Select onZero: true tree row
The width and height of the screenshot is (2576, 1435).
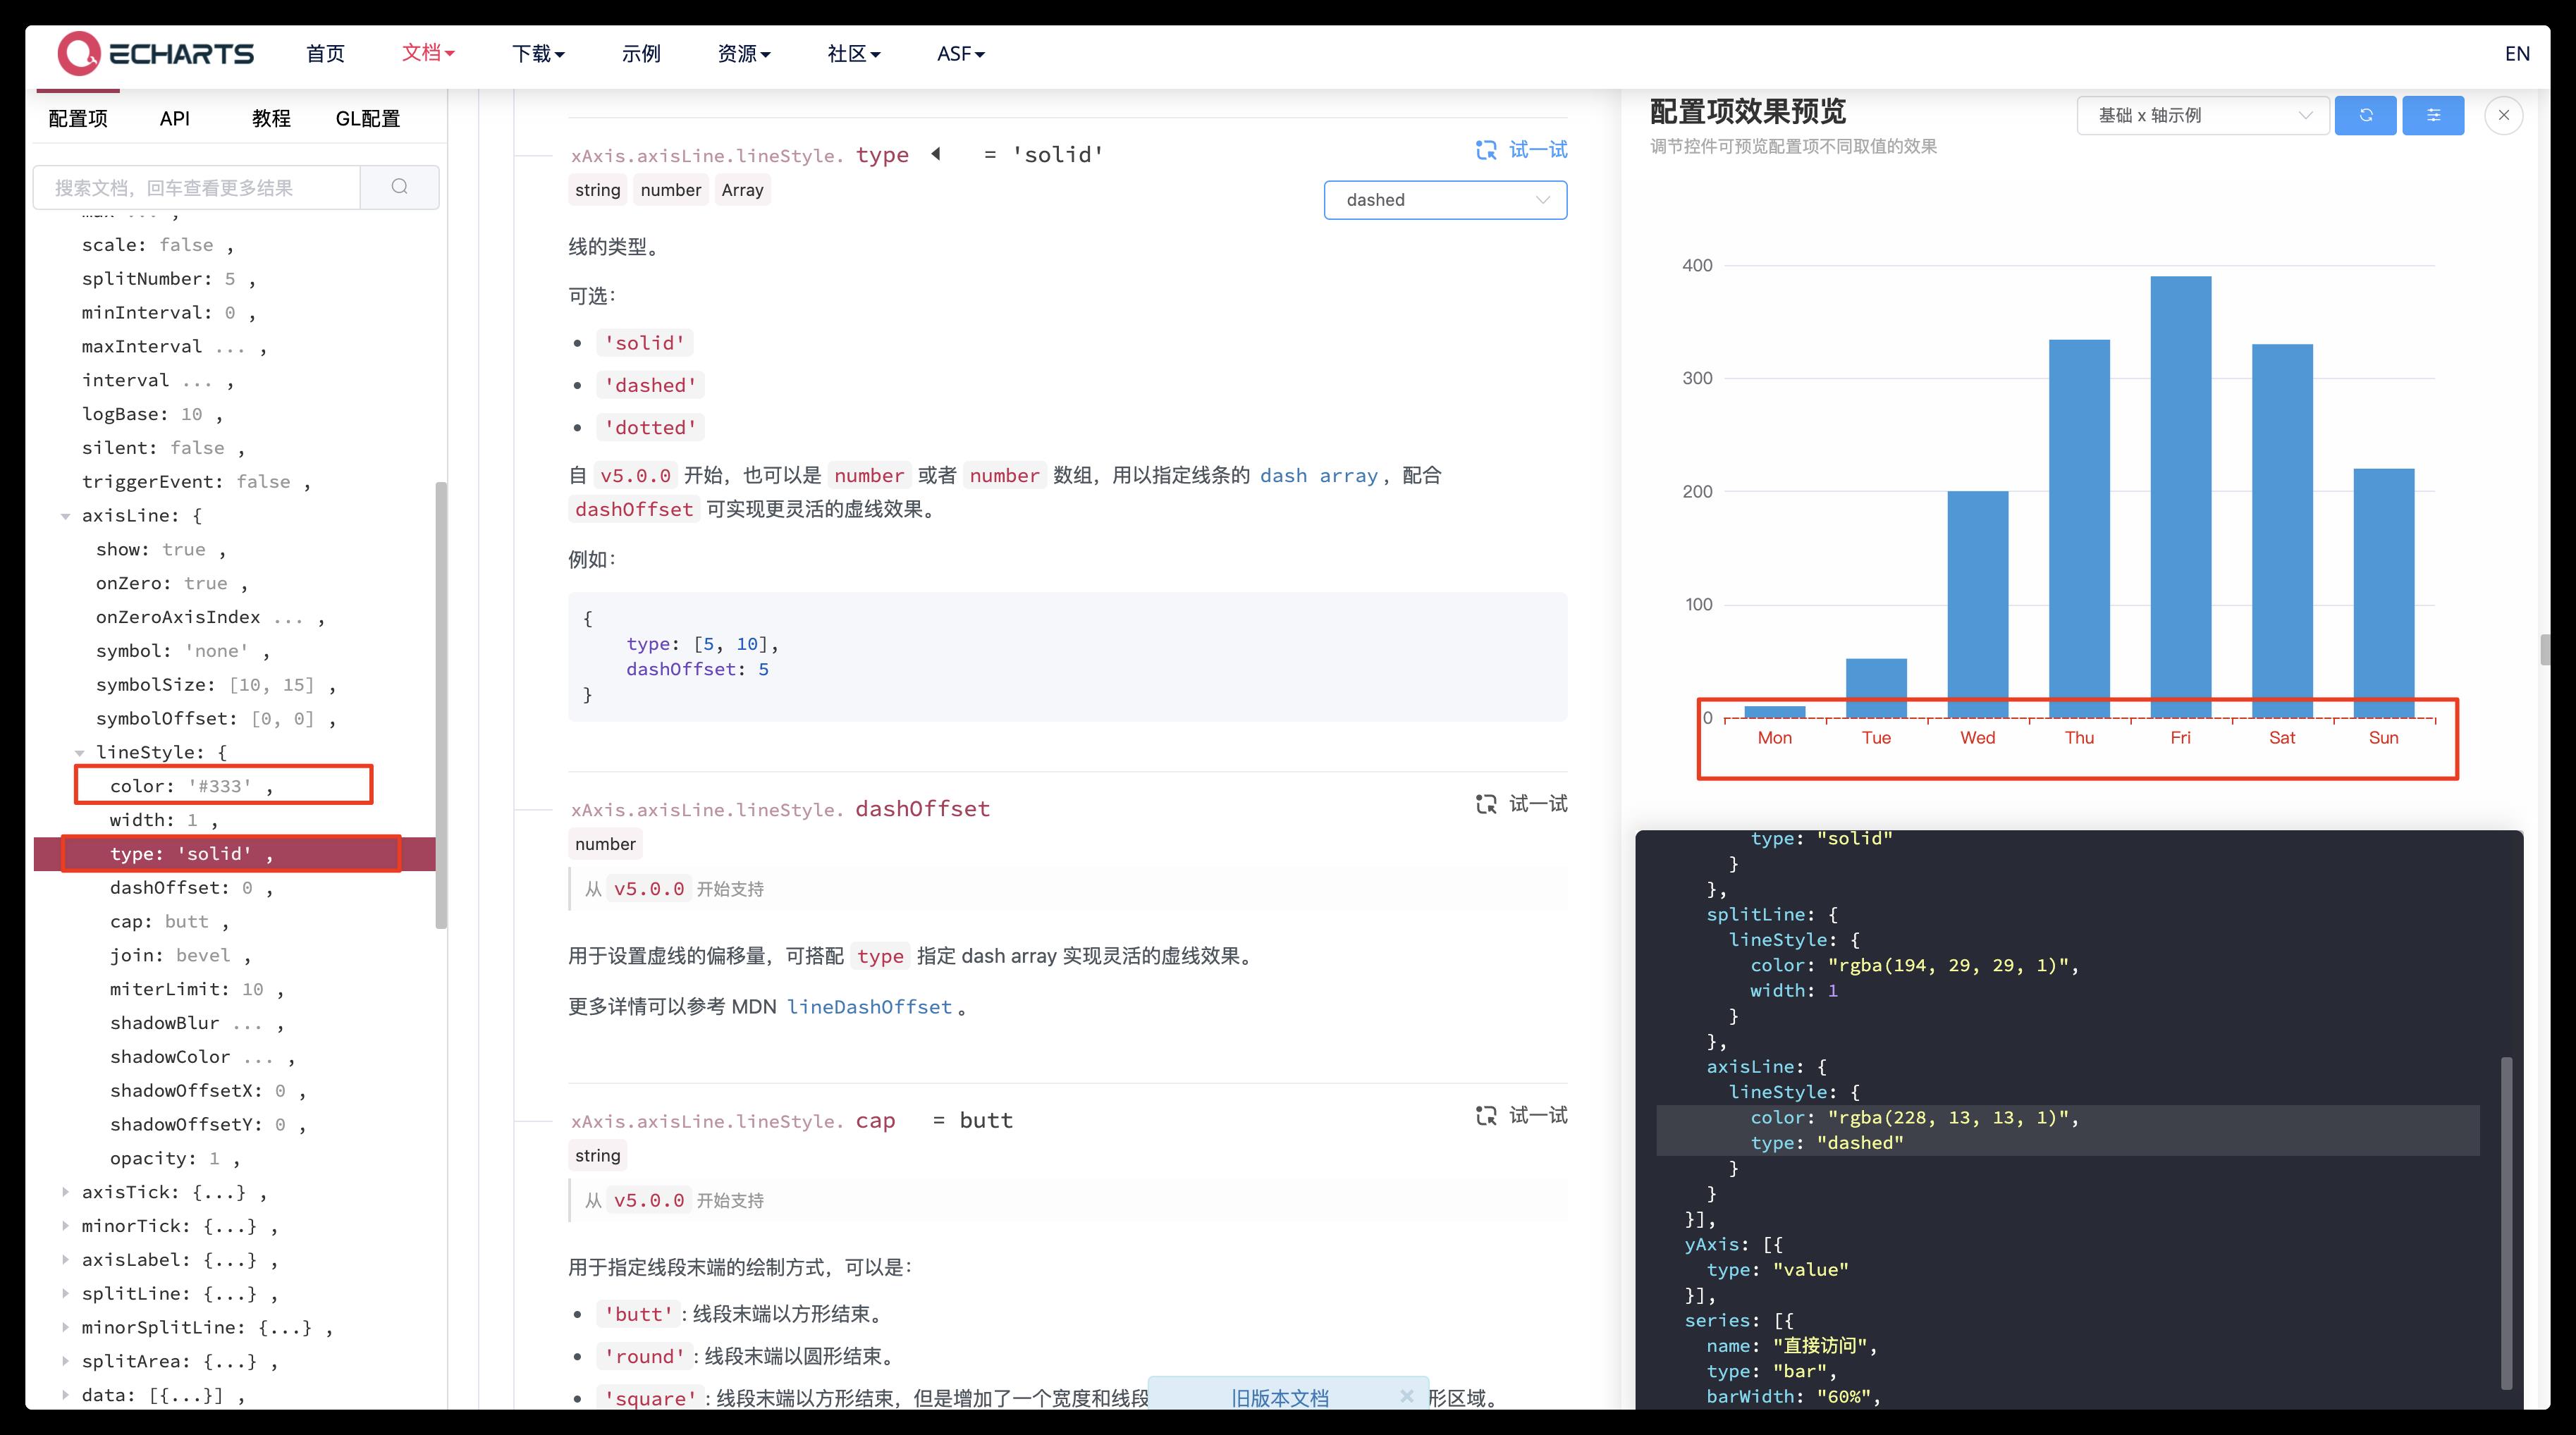click(172, 583)
